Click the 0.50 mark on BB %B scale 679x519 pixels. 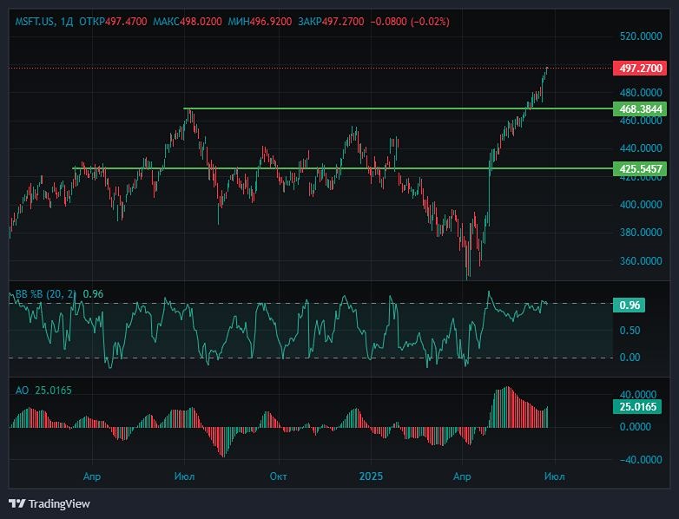631,331
